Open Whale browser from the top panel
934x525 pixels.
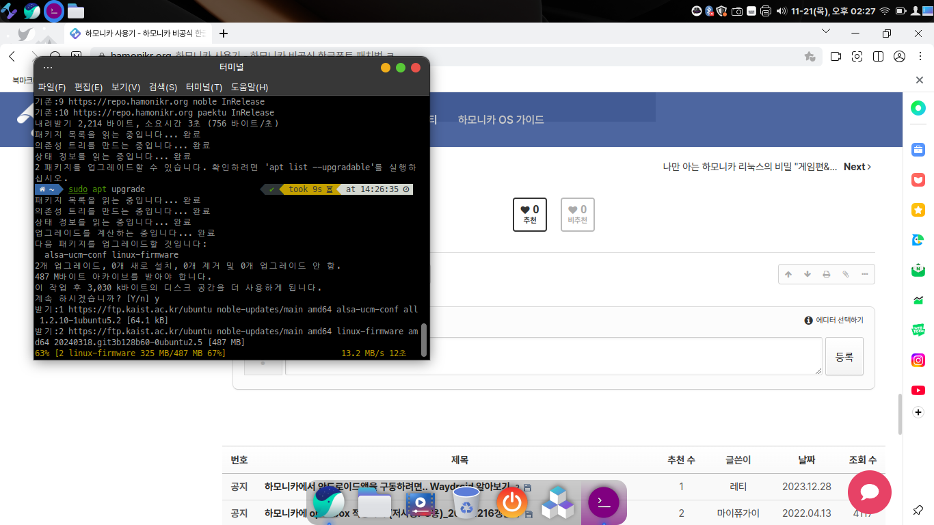[x=31, y=11]
